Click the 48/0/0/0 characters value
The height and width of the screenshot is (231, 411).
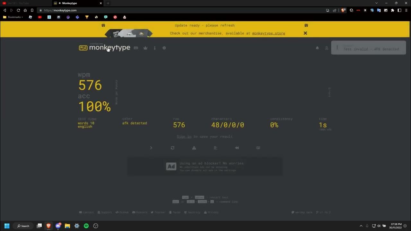[x=228, y=125]
